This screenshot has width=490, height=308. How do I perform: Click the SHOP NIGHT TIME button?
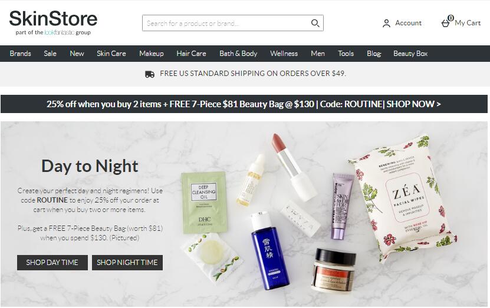127,263
